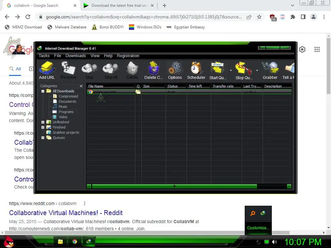
Task: Open Chrome profile avatar icon
Action: click(x=314, y=17)
